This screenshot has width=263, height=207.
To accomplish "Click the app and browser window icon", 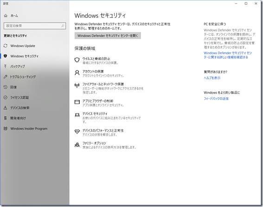I will pyautogui.click(x=77, y=102).
